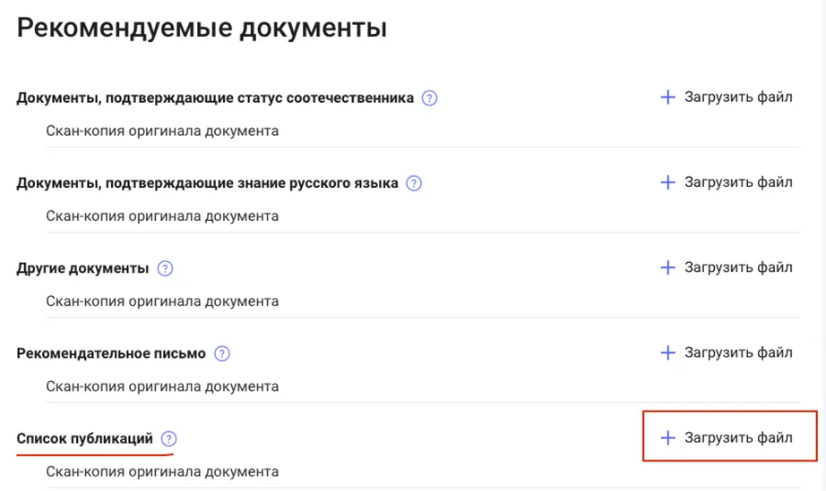
Task: Click plus icon in Другие документы row
Action: 667,267
